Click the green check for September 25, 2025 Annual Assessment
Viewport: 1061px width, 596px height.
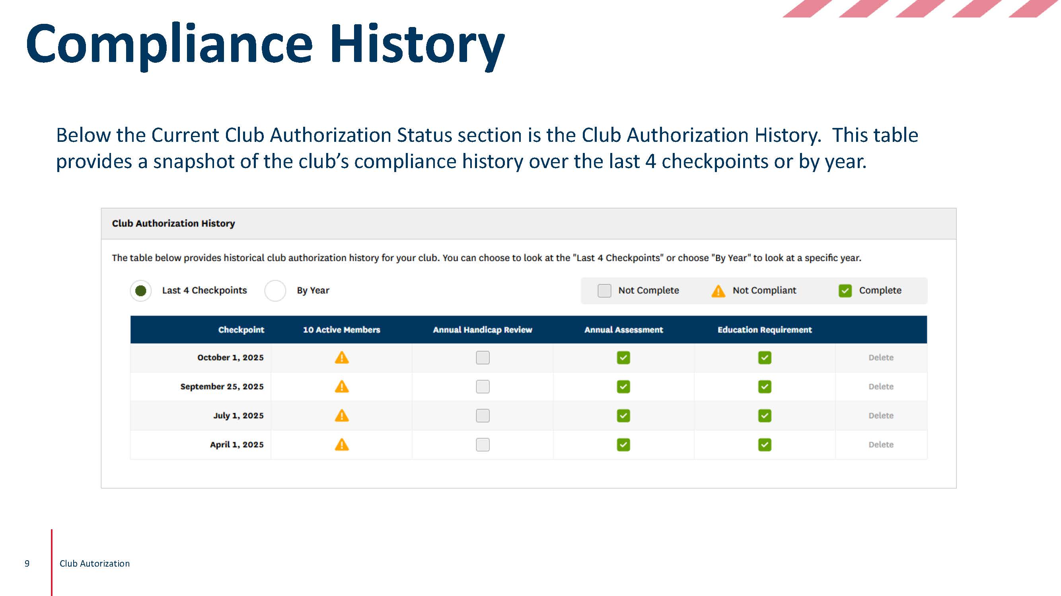(623, 387)
